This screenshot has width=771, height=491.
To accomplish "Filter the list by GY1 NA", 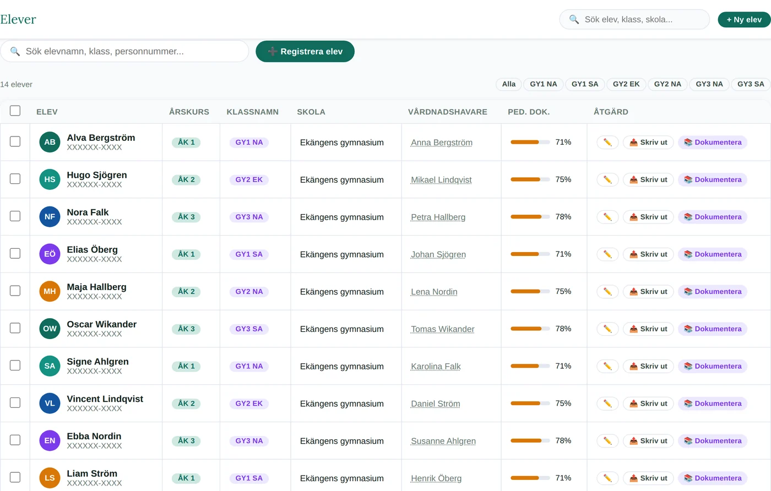I will [x=544, y=84].
